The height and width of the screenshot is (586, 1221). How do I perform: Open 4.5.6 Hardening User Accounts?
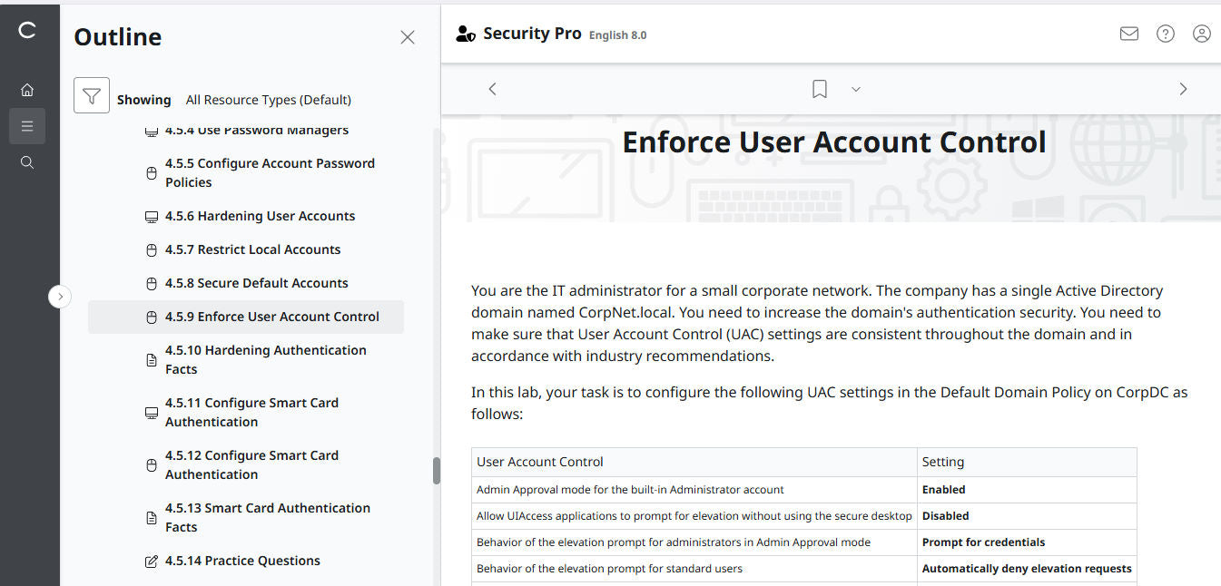click(x=260, y=216)
